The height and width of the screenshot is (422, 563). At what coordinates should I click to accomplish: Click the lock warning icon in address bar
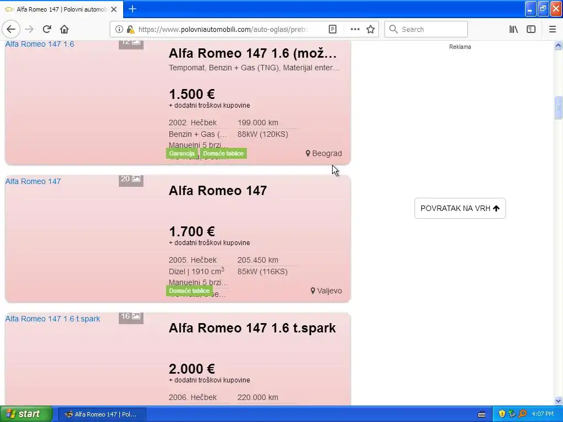pos(130,29)
